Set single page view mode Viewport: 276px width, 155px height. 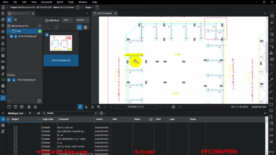tap(9, 107)
